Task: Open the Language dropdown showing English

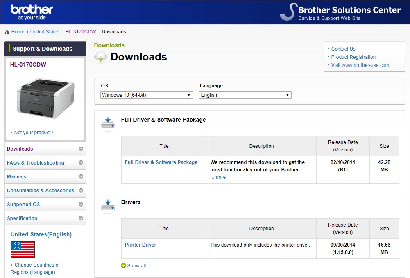Action: [x=245, y=95]
